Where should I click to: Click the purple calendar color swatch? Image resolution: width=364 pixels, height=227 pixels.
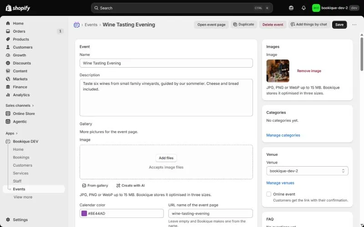[x=84, y=213]
